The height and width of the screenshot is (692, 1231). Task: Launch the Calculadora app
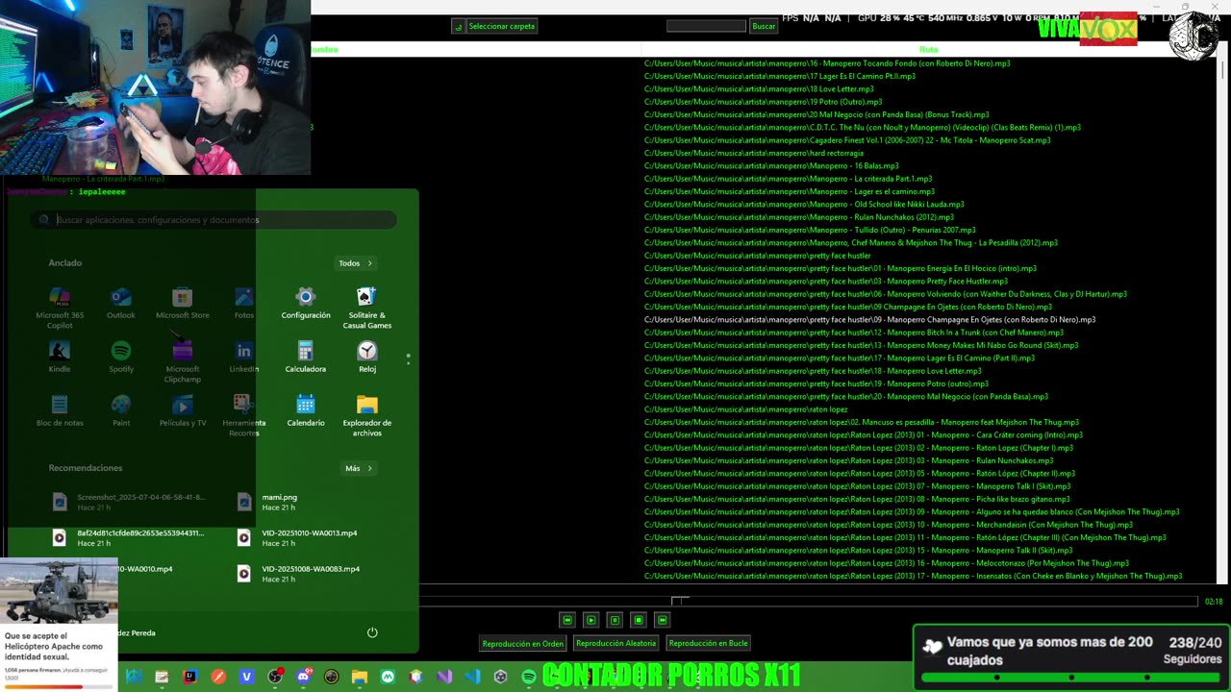pos(306,357)
